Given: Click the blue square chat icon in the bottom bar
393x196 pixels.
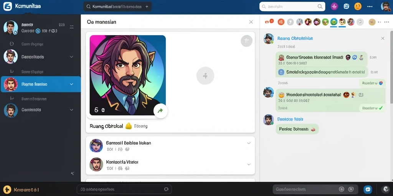Looking at the screenshot, I should point(368,189).
